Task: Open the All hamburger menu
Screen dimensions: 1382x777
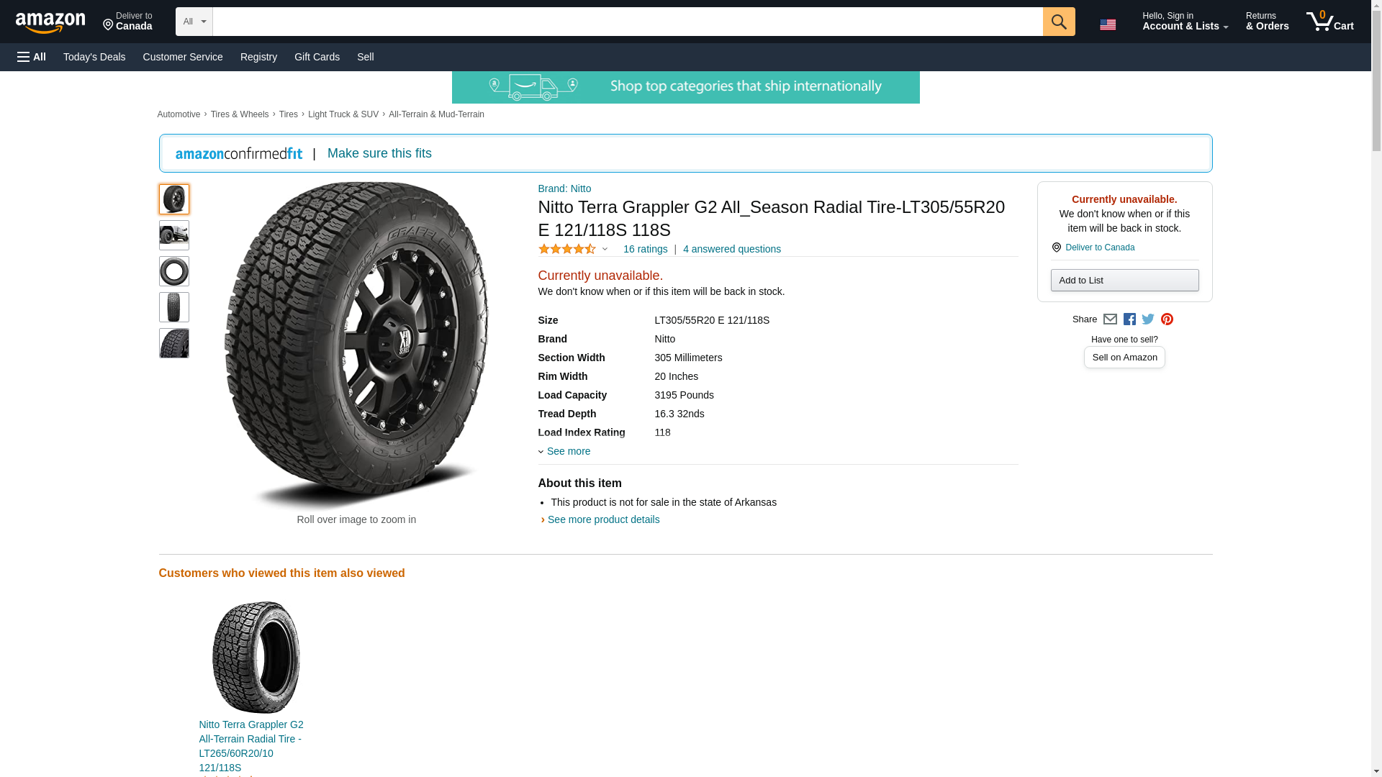Action: (32, 57)
